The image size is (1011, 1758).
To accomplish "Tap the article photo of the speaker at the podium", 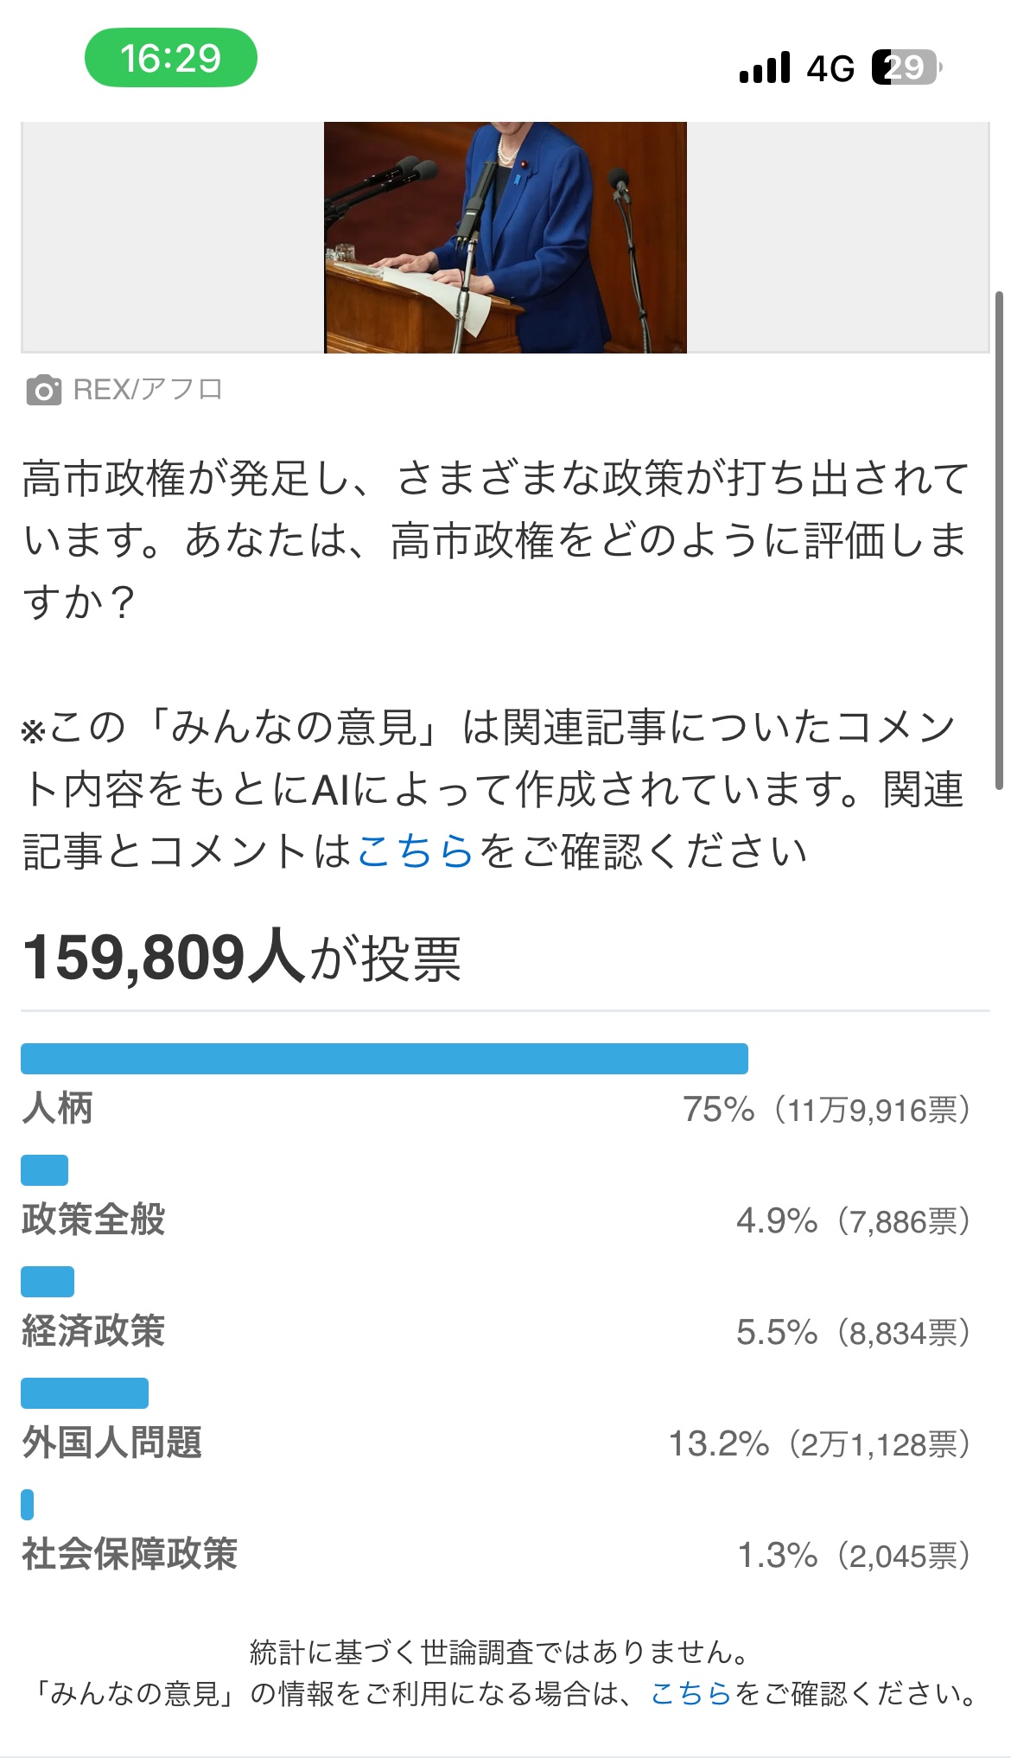I will pos(505,238).
